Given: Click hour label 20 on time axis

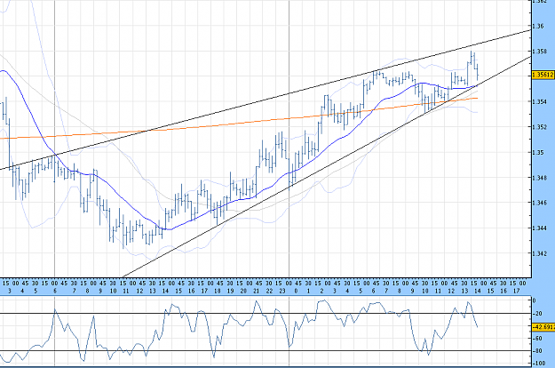Looking at the screenshot, I should (x=243, y=291).
